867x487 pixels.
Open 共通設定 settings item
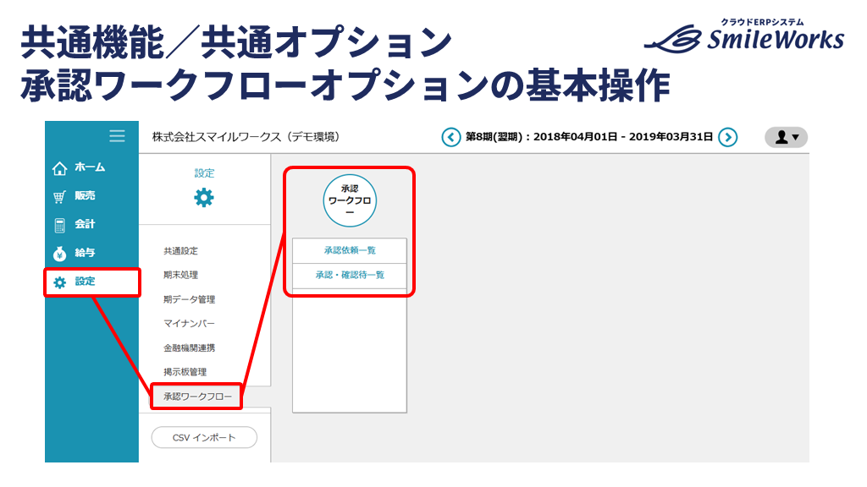point(181,250)
